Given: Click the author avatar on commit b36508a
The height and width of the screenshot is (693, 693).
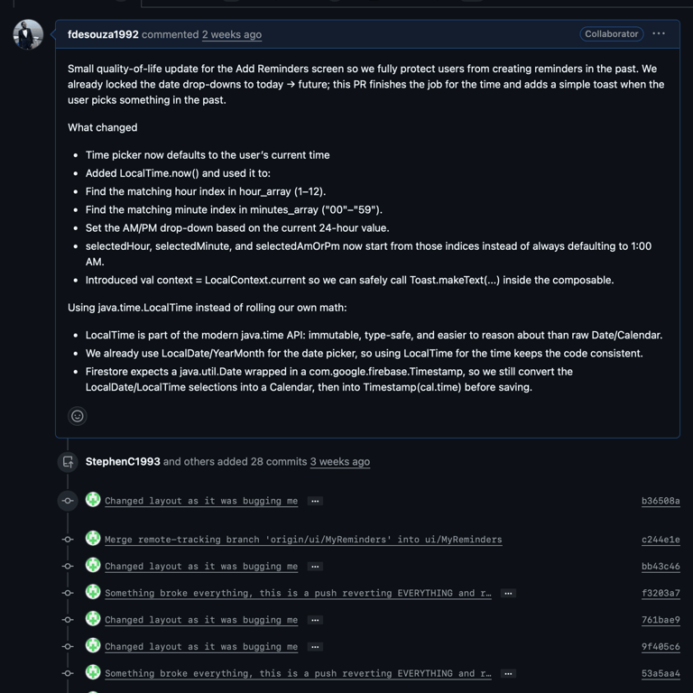Looking at the screenshot, I should (x=93, y=500).
